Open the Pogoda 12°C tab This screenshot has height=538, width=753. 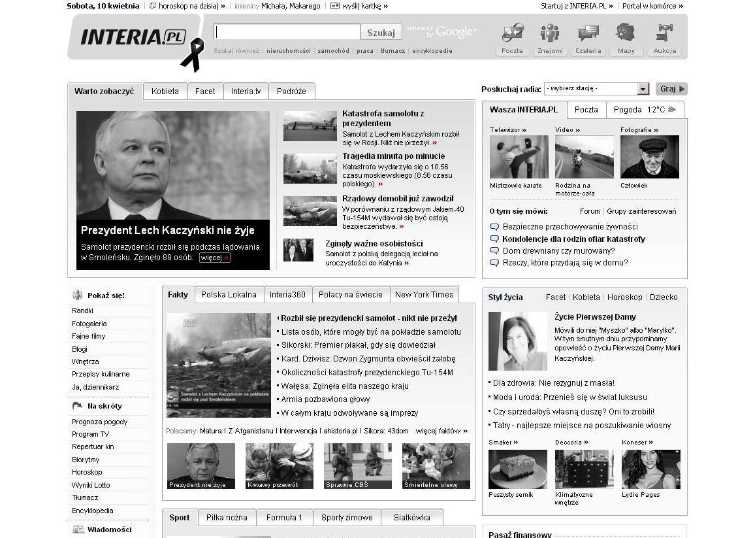[645, 110]
